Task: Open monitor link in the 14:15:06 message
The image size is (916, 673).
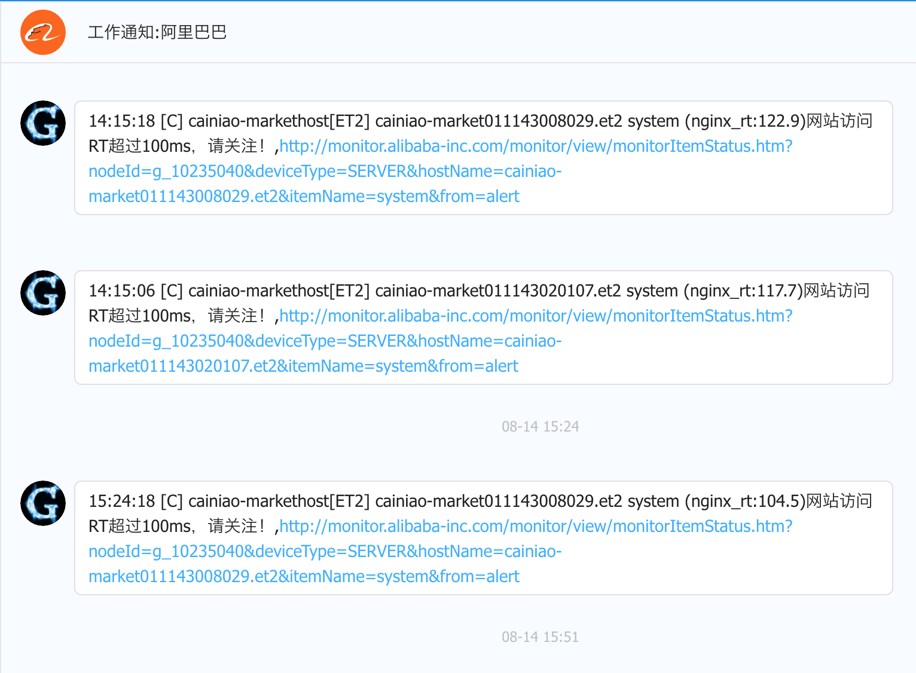Action: [441, 341]
